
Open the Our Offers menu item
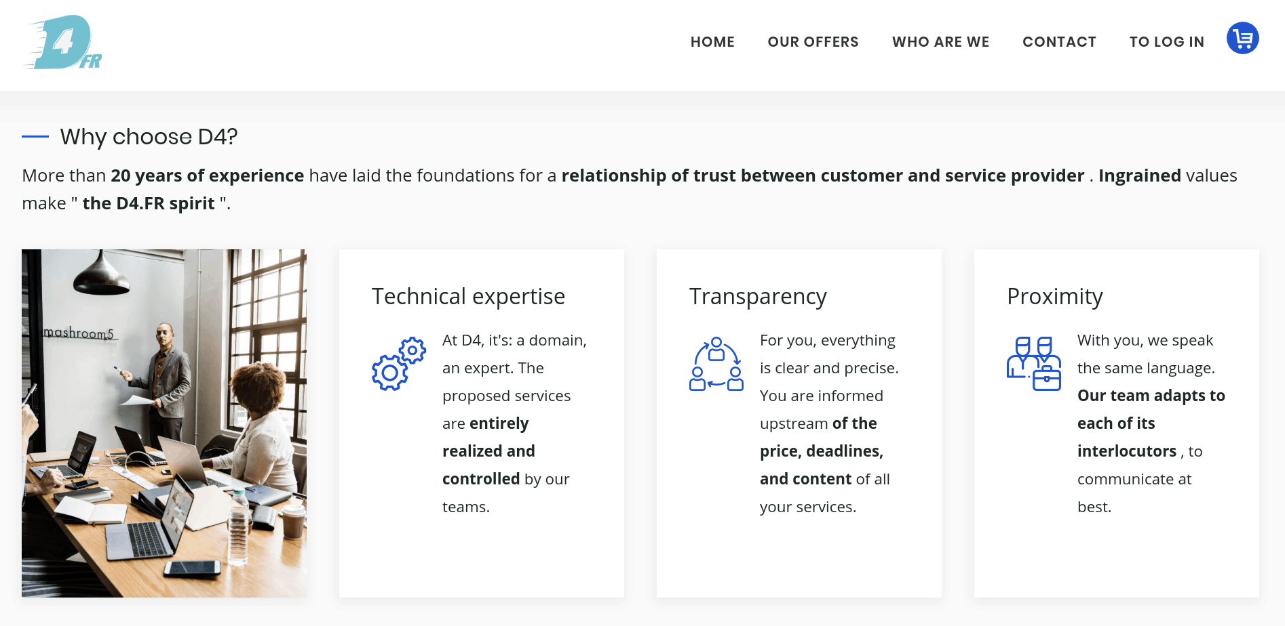point(813,42)
